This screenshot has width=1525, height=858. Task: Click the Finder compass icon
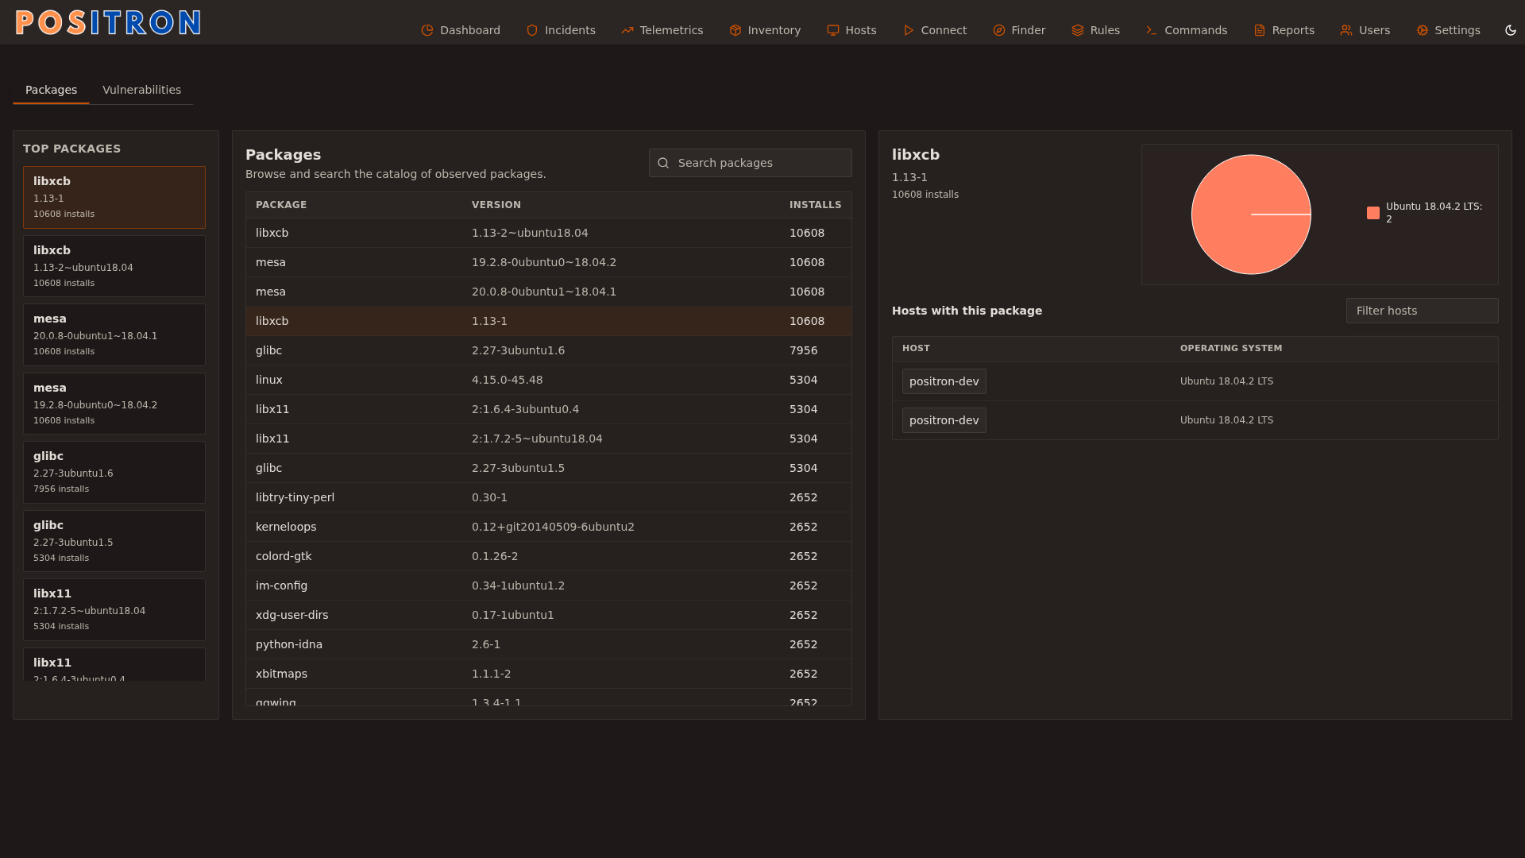click(999, 30)
